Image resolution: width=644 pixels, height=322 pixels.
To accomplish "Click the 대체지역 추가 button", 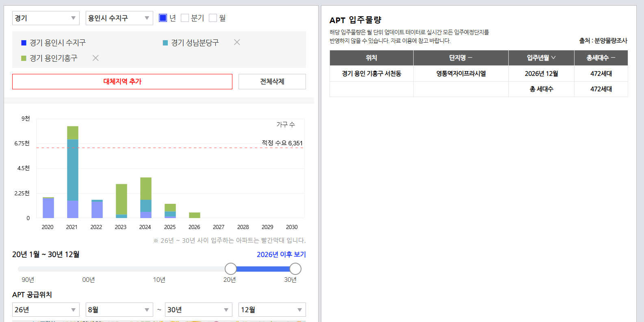I will point(122,82).
